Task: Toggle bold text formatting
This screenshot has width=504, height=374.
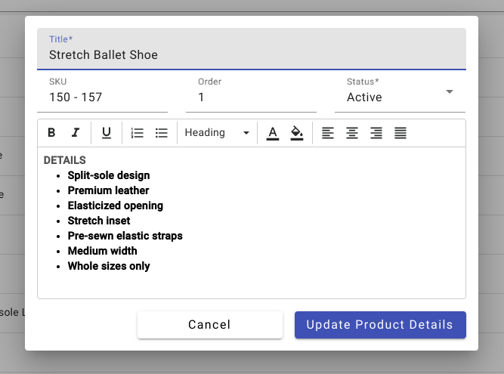Action: (x=51, y=133)
